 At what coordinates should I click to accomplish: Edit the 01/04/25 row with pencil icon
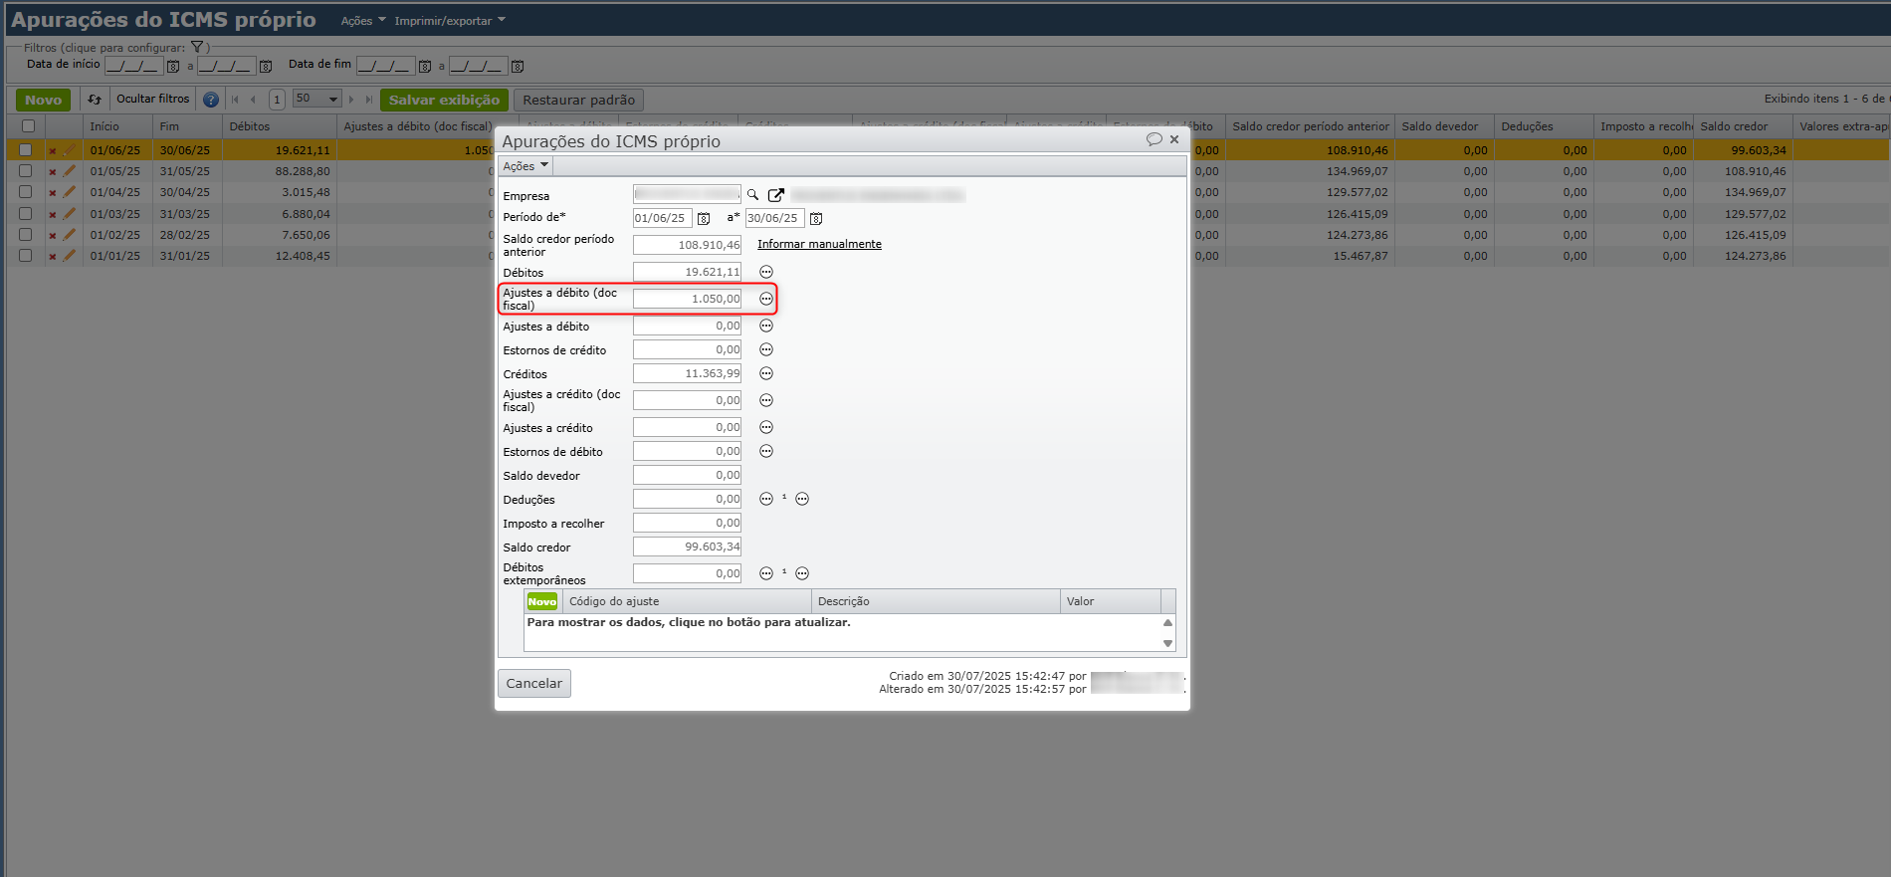(x=69, y=192)
